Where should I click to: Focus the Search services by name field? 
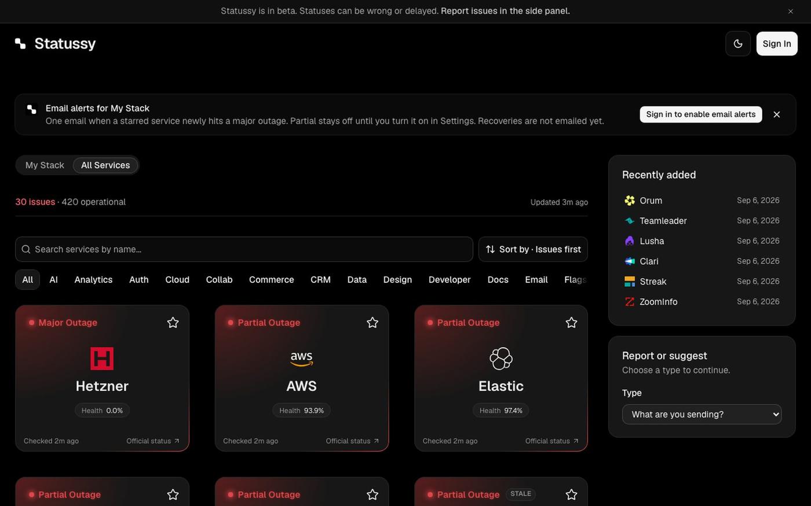(x=244, y=249)
